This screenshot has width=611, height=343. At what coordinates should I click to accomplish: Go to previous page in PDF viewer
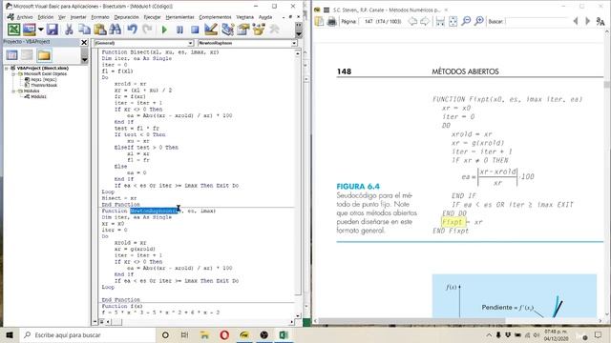[412, 22]
